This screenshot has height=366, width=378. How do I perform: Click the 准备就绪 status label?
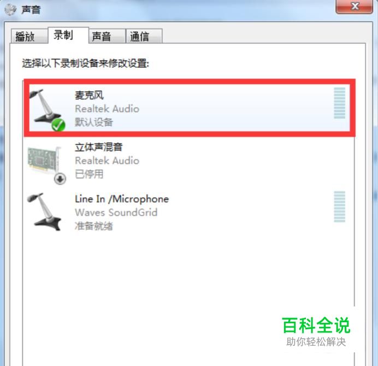94,226
